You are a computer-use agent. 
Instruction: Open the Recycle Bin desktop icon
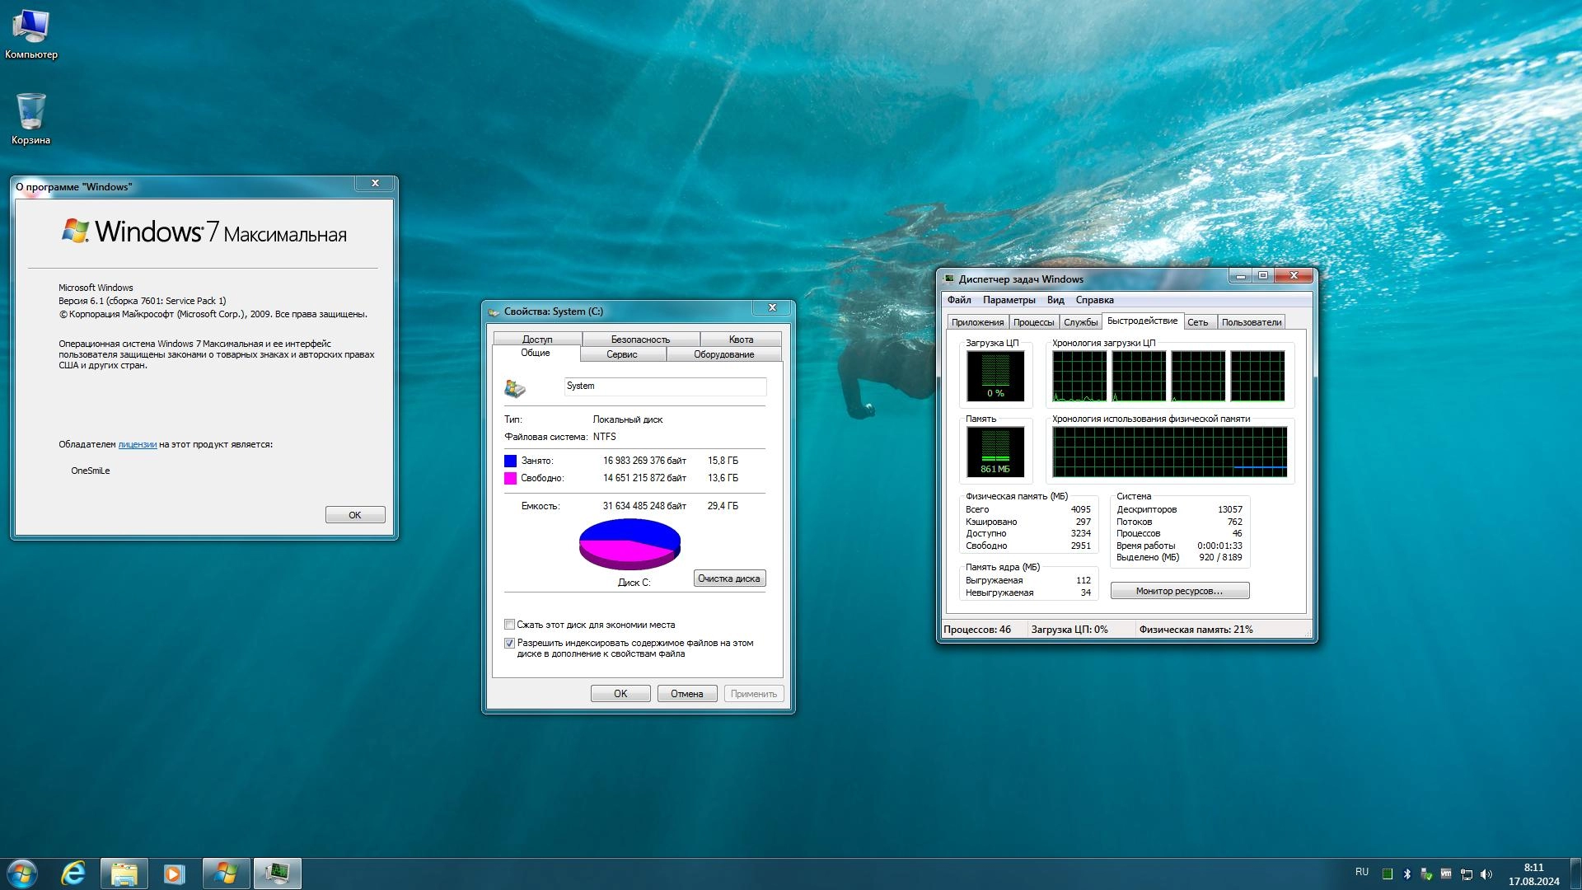pyautogui.click(x=30, y=117)
